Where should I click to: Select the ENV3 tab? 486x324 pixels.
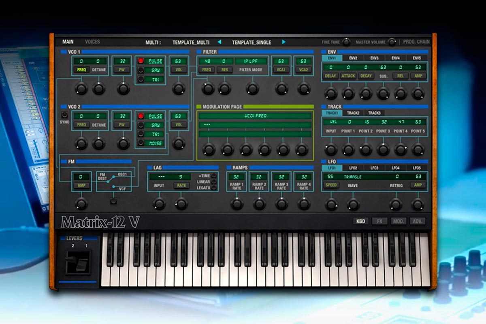[374, 58]
